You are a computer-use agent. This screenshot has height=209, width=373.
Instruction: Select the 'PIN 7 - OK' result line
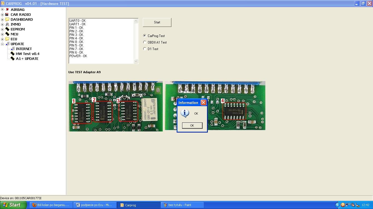tap(76, 49)
